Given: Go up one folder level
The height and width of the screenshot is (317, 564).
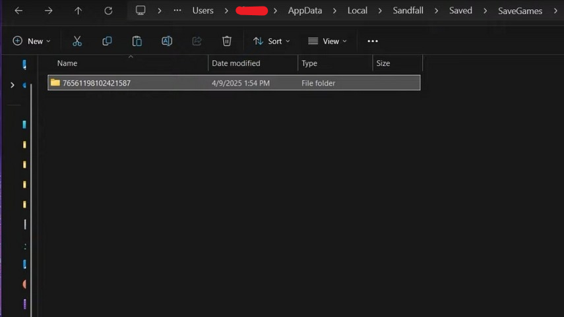Looking at the screenshot, I should click(78, 11).
